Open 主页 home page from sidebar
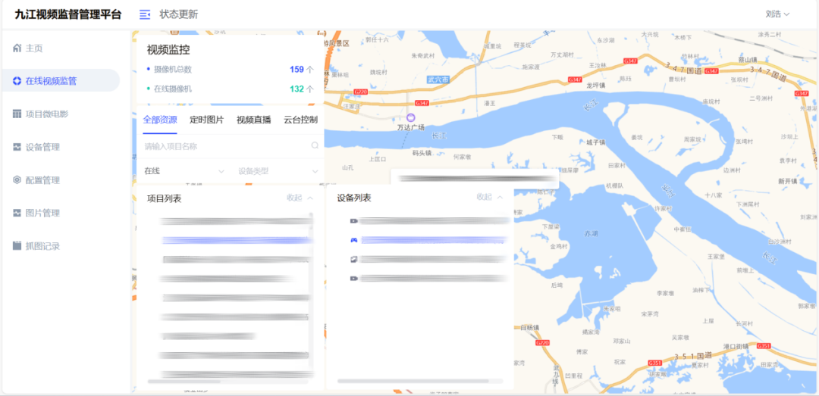The image size is (819, 396). pyautogui.click(x=34, y=48)
